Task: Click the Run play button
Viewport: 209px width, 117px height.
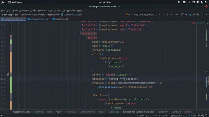Action: click(x=159, y=14)
